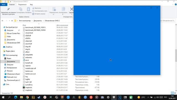Show hidden tray icons chevron

click(x=148, y=97)
